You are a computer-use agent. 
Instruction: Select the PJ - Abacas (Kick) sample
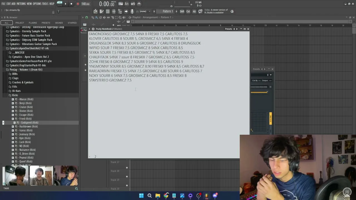click(x=24, y=99)
